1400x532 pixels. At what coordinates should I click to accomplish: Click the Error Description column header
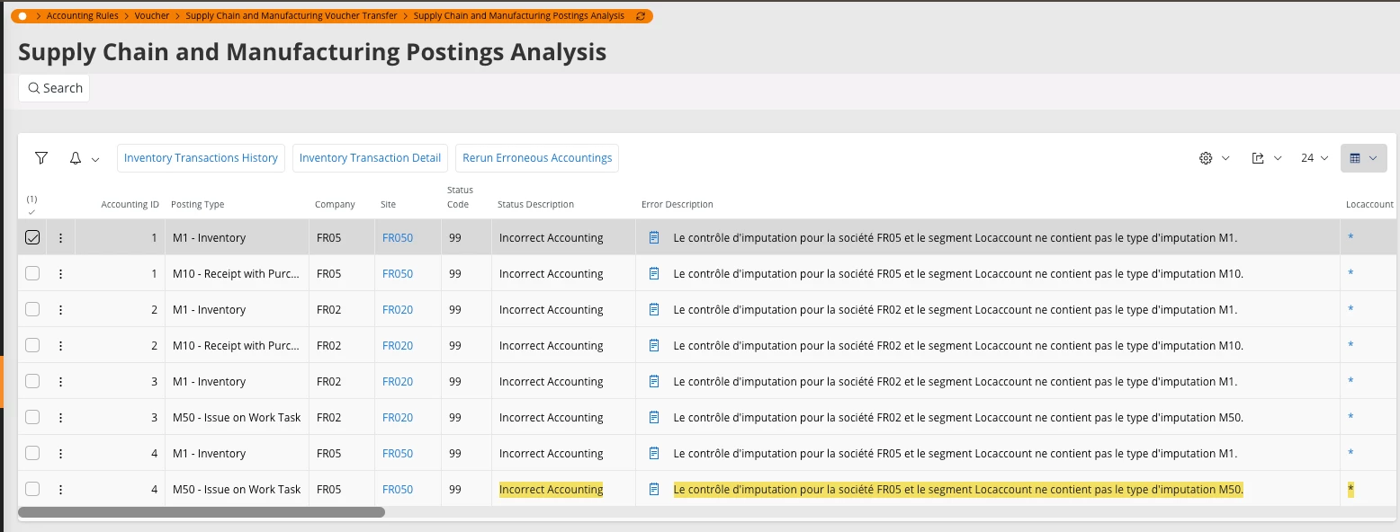point(678,205)
